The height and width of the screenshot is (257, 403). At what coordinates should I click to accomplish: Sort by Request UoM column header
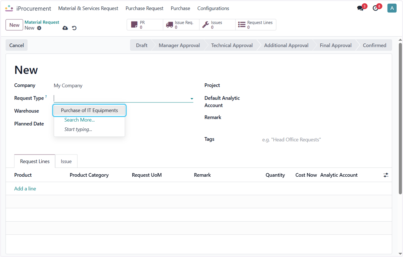[x=147, y=175]
